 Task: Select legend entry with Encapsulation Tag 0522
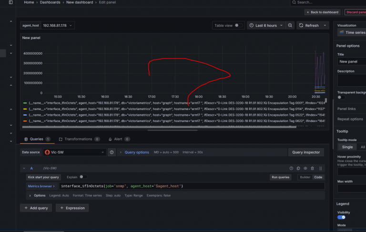pyautogui.click(x=177, y=115)
